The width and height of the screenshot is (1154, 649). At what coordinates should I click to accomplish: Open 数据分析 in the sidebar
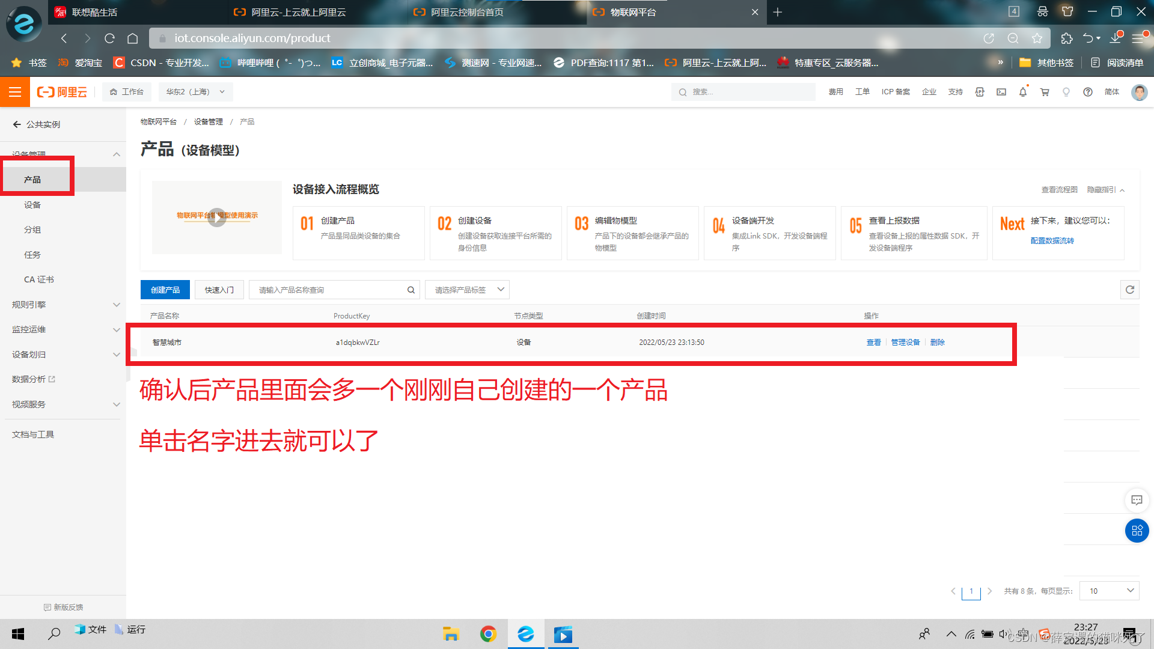point(33,379)
